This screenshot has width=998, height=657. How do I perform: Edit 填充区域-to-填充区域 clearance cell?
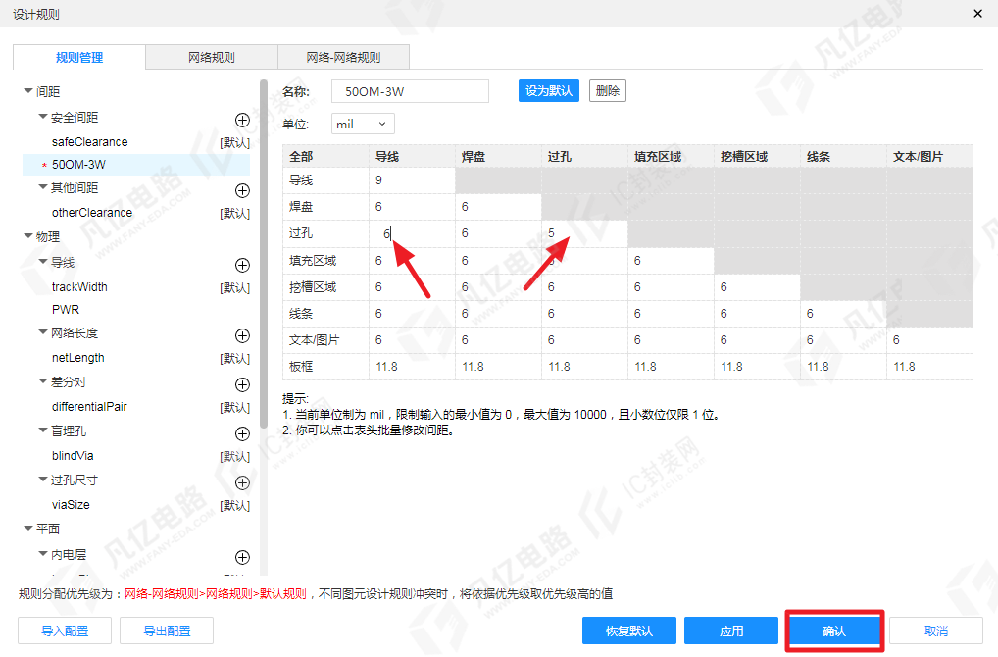coord(671,261)
